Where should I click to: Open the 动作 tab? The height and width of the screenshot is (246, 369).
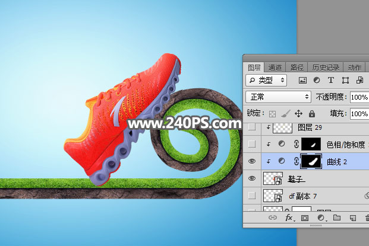point(354,68)
